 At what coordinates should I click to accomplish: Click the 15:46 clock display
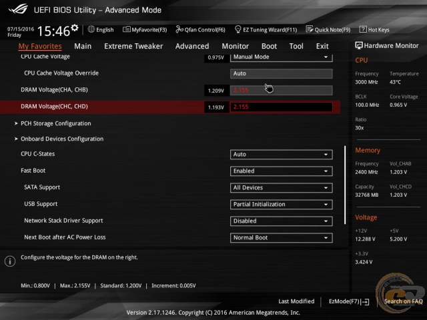tap(53, 31)
